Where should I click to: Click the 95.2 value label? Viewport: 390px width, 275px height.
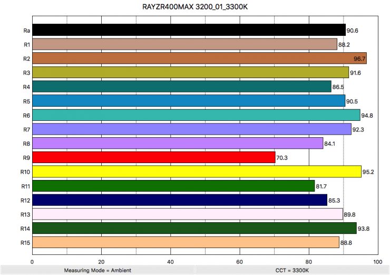pyautogui.click(x=369, y=172)
